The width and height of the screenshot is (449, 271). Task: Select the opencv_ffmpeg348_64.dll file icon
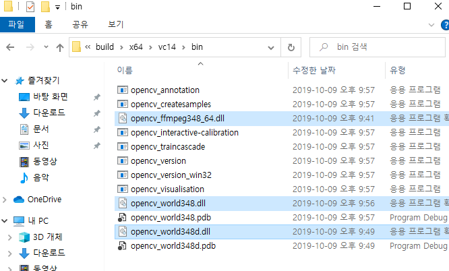[123, 119]
